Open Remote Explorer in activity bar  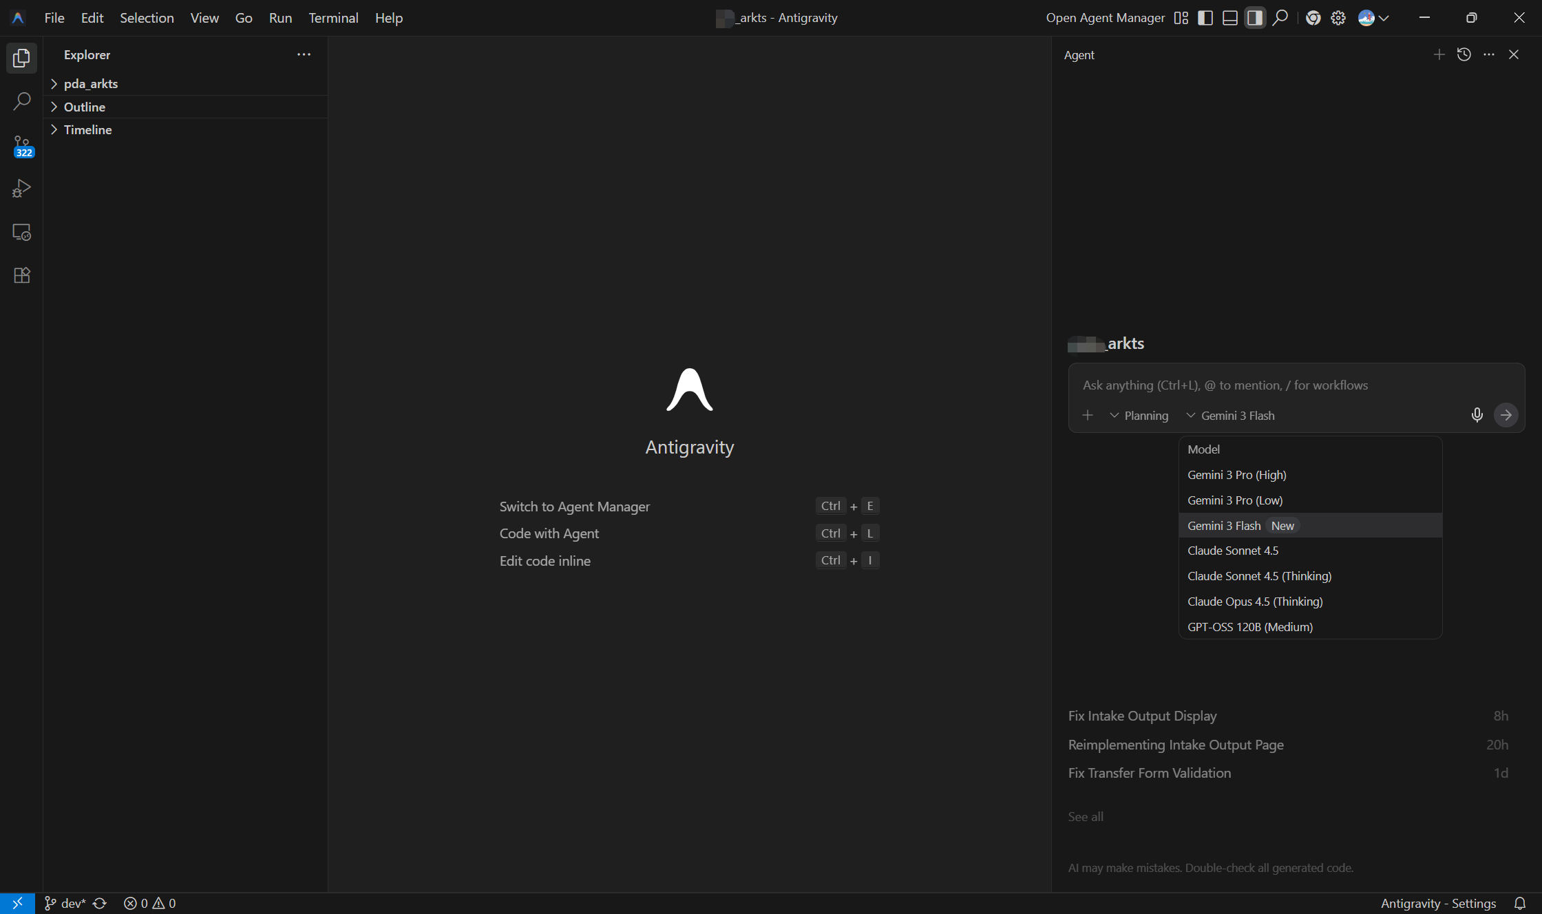[22, 232]
